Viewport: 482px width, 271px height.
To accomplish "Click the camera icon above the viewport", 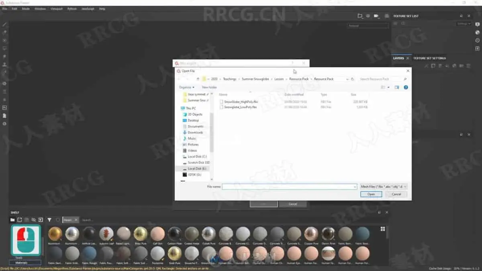I will (x=376, y=16).
